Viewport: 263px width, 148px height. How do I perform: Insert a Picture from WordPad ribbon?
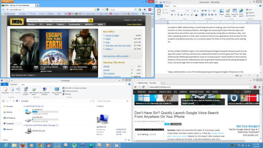point(222,12)
